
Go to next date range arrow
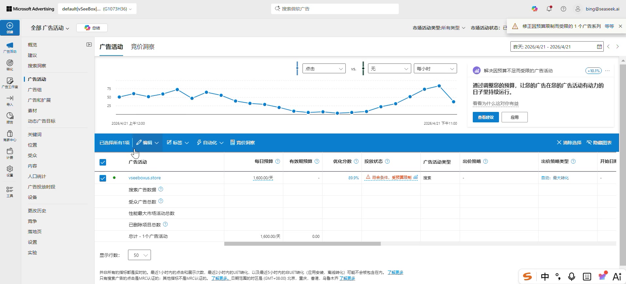click(x=618, y=47)
